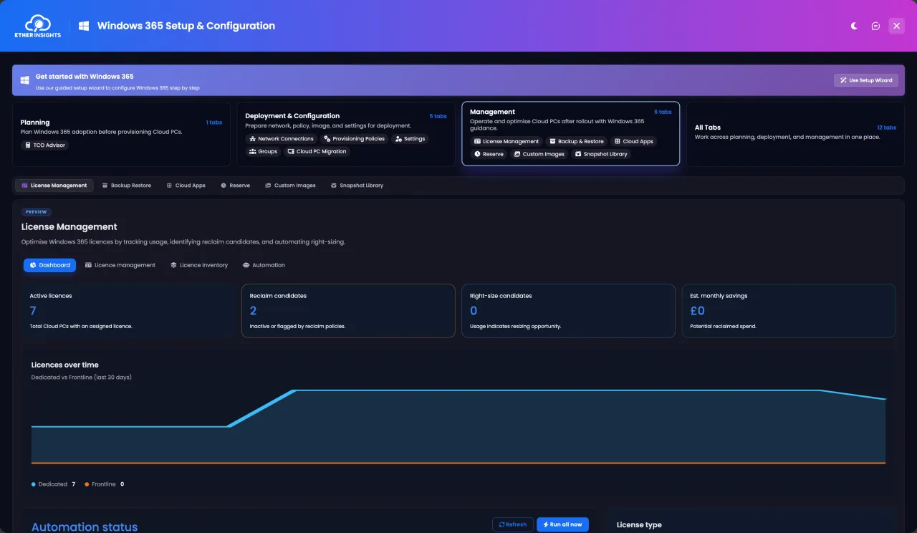Click Run all now button
Screen dimensions: 917x533
[562, 524]
